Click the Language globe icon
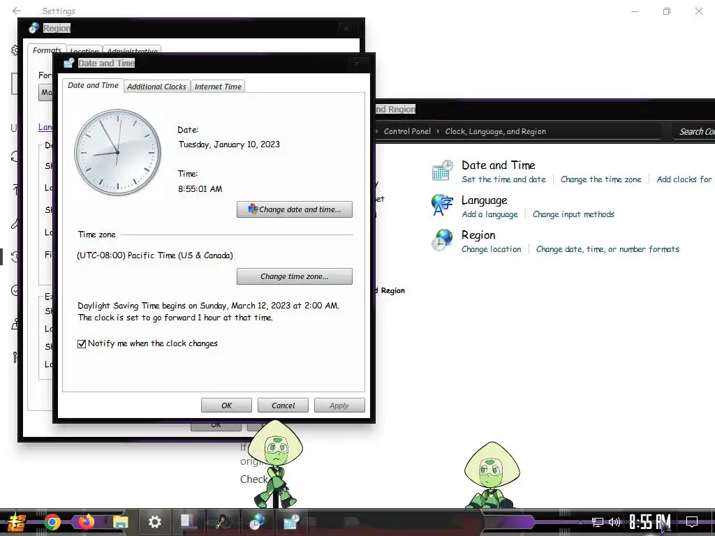715x536 pixels. (x=442, y=204)
